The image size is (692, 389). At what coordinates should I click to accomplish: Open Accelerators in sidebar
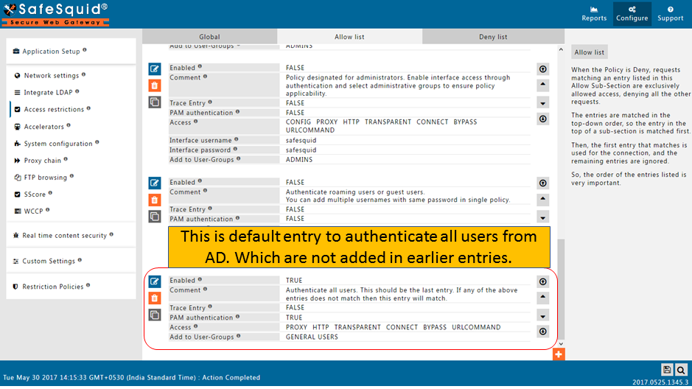[43, 127]
